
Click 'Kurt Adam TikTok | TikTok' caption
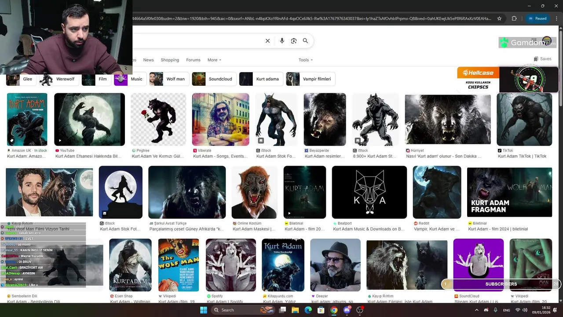click(522, 156)
